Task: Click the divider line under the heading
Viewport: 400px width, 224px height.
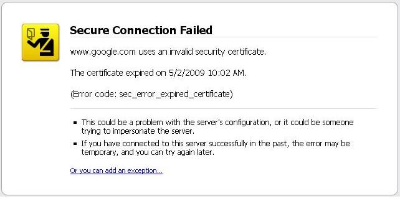Action: pyautogui.click(x=224, y=37)
